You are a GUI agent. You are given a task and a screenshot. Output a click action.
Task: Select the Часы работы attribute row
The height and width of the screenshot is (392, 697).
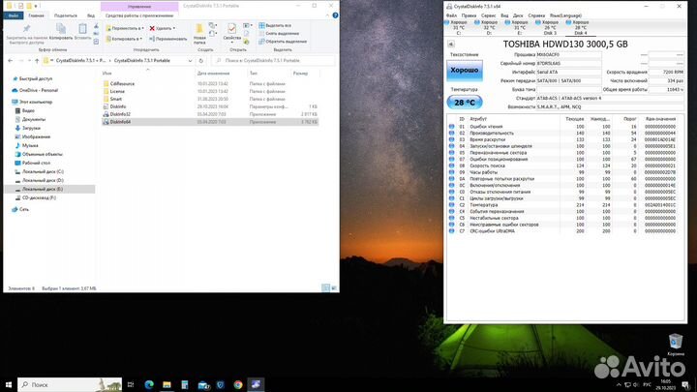[x=564, y=172]
